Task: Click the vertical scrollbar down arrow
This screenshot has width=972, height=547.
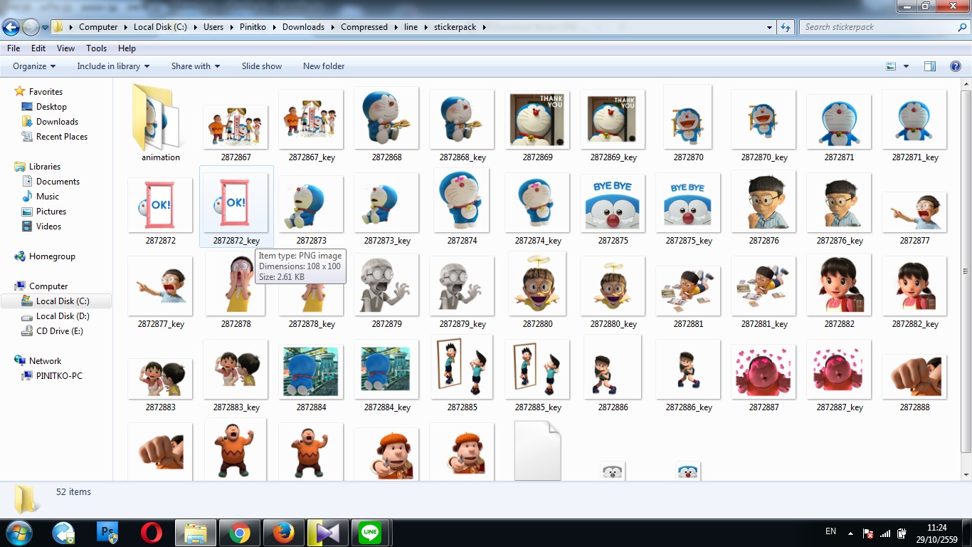Action: click(x=966, y=474)
